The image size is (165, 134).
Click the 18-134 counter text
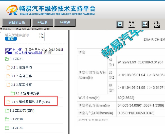41,36
